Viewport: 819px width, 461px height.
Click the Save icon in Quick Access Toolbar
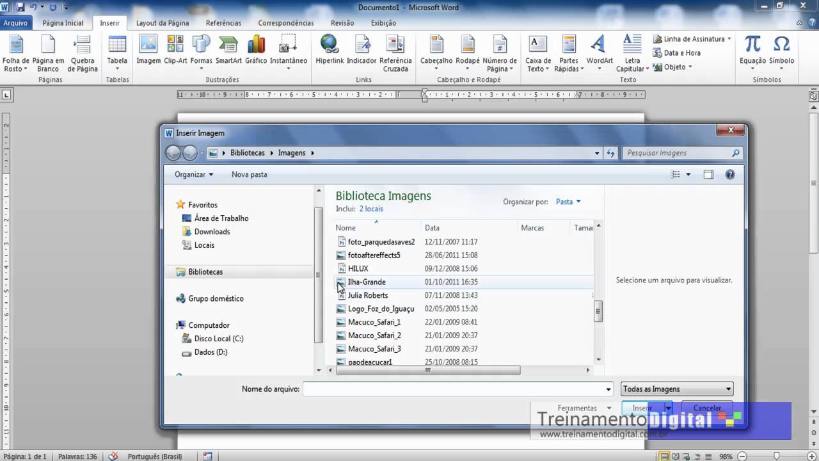[20, 7]
